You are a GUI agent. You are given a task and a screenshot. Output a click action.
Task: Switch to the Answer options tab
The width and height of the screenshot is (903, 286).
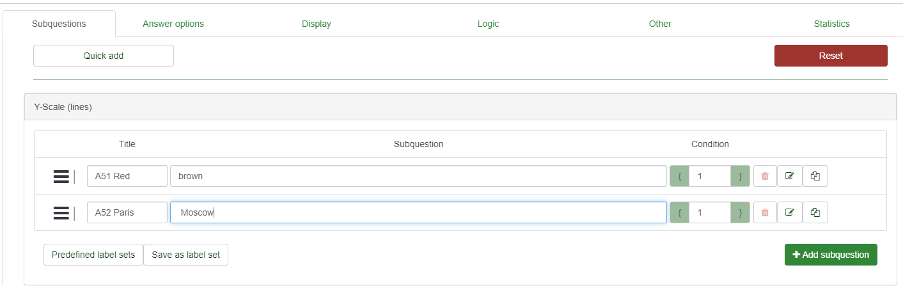point(173,24)
